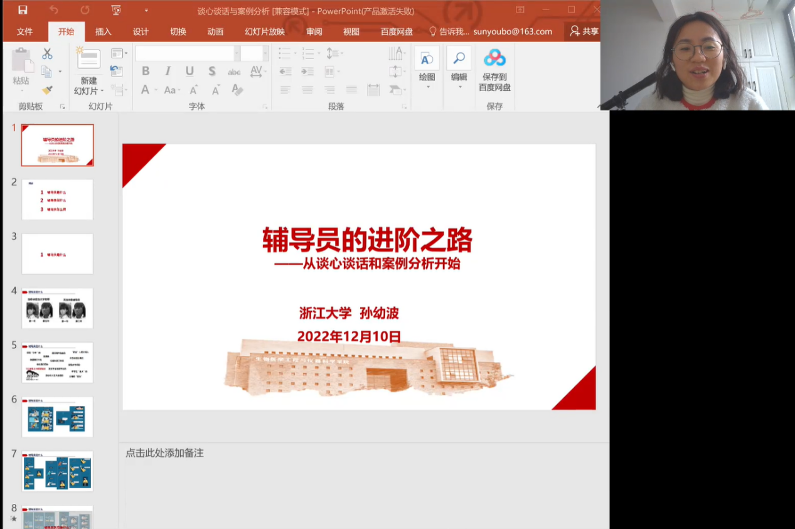Click the Share (共享) button
This screenshot has height=529, width=795.
coord(584,31)
